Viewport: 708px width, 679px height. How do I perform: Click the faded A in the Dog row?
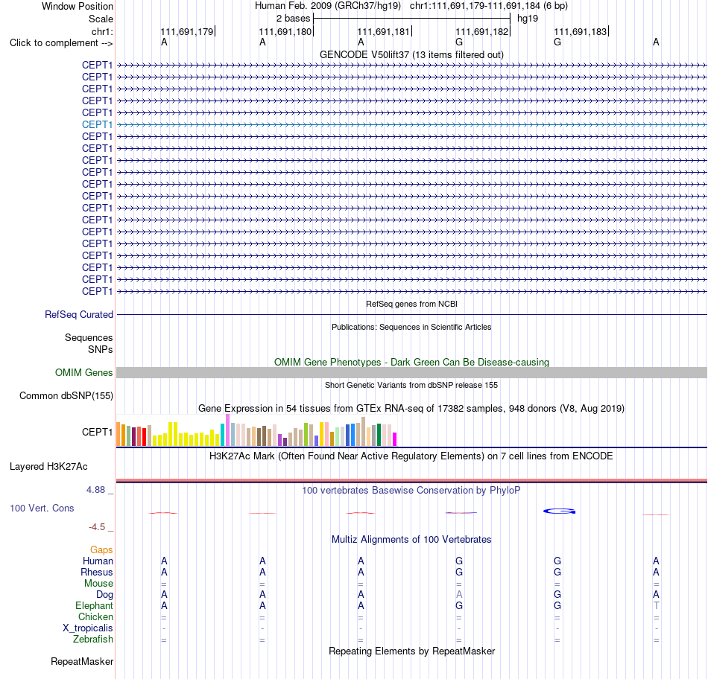coord(459,595)
